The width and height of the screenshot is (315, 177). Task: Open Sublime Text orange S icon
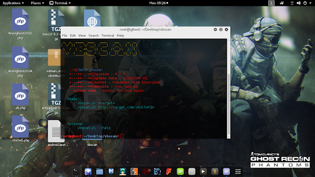215,171
